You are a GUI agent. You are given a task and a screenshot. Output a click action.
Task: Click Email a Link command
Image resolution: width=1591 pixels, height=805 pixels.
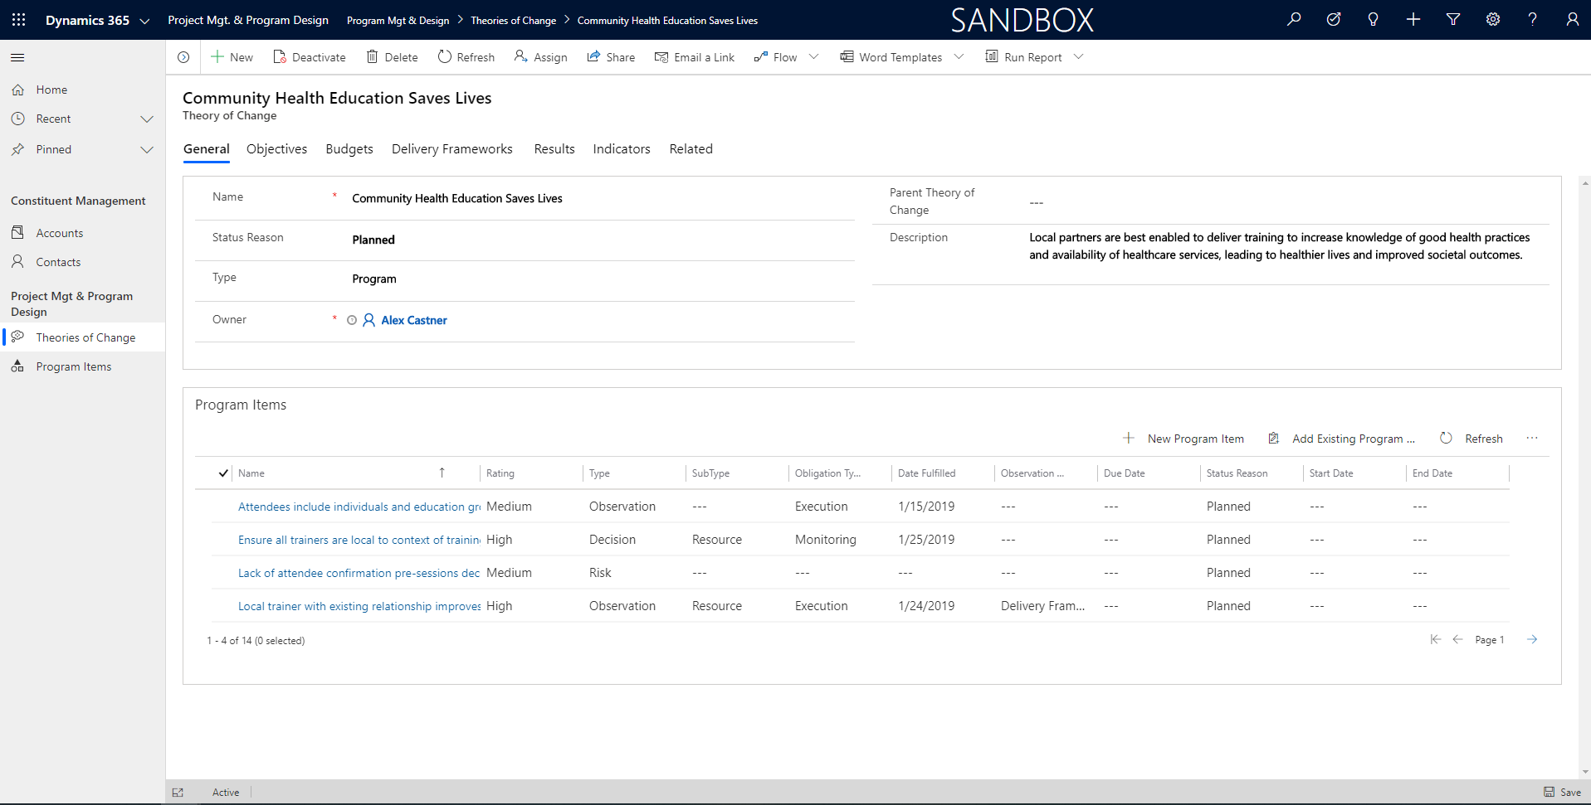(x=695, y=57)
